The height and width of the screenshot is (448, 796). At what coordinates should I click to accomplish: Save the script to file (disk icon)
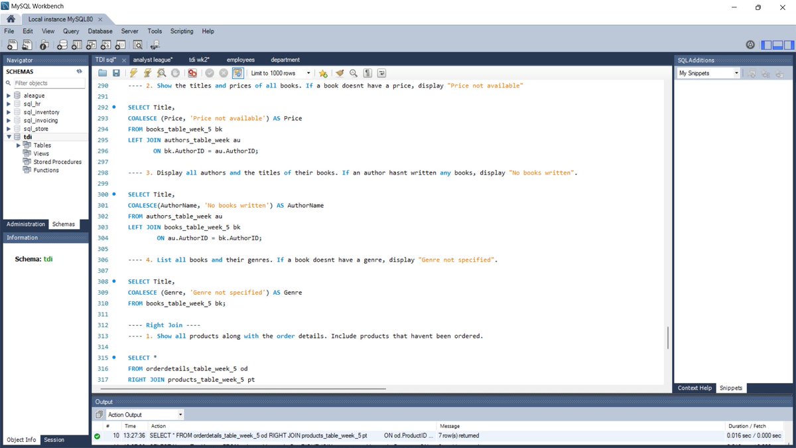tap(116, 73)
